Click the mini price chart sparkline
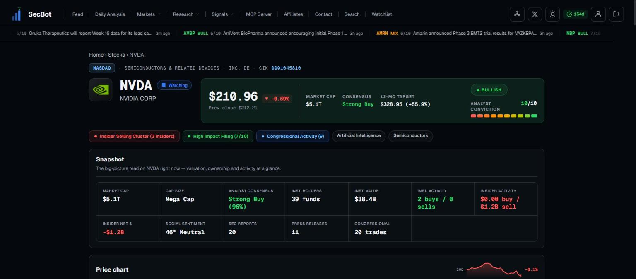This screenshot has width=636, height=279. [x=494, y=269]
